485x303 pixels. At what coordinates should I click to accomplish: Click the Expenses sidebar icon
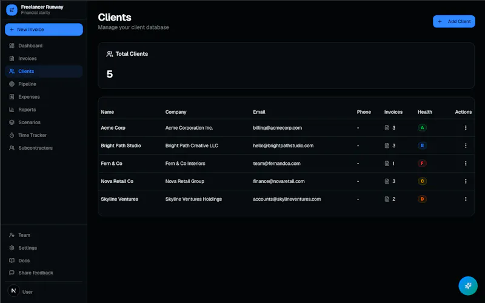(x=12, y=97)
